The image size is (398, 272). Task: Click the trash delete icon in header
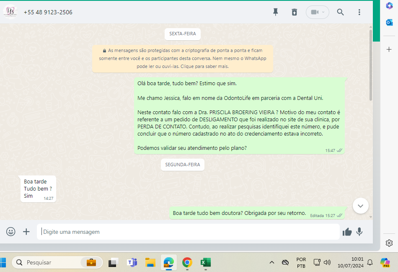pos(294,12)
